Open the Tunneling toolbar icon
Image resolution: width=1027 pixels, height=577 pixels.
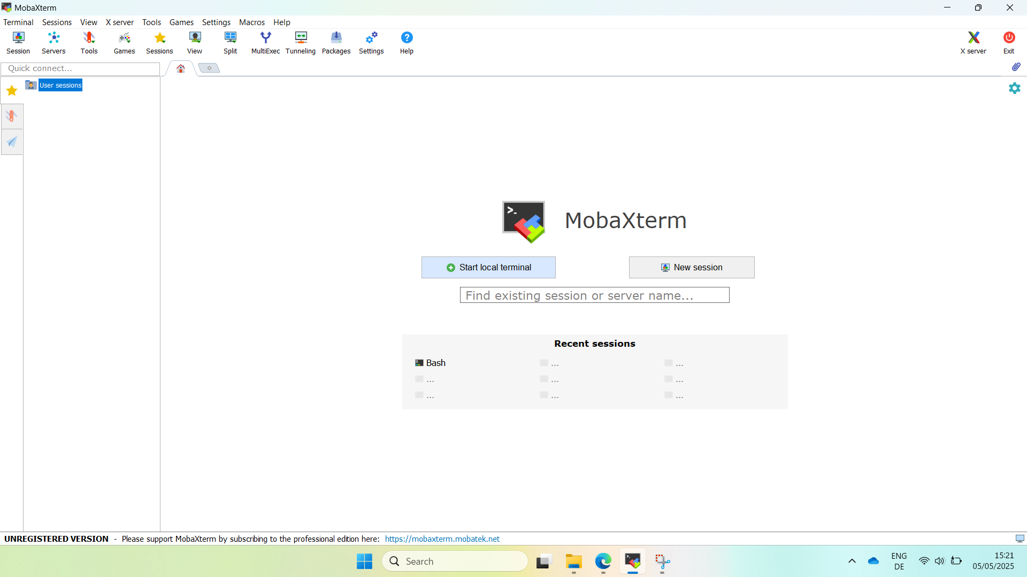click(x=301, y=43)
